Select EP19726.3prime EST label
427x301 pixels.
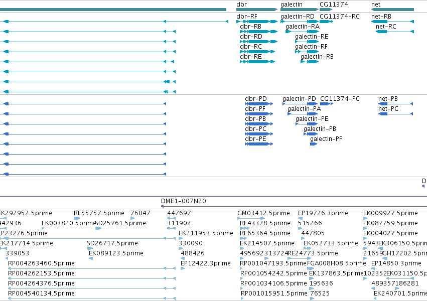[323, 213]
